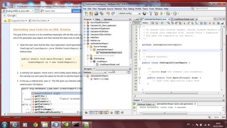The height and width of the screenshot is (128, 227).
Task: Click the Redo toolbar icon
Action: pos(113,14)
